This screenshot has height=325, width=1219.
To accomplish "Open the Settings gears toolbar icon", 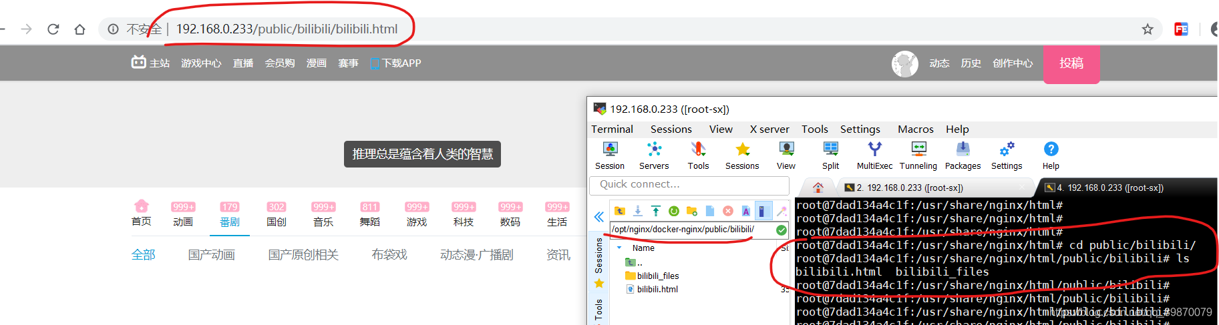I will click(x=1007, y=156).
